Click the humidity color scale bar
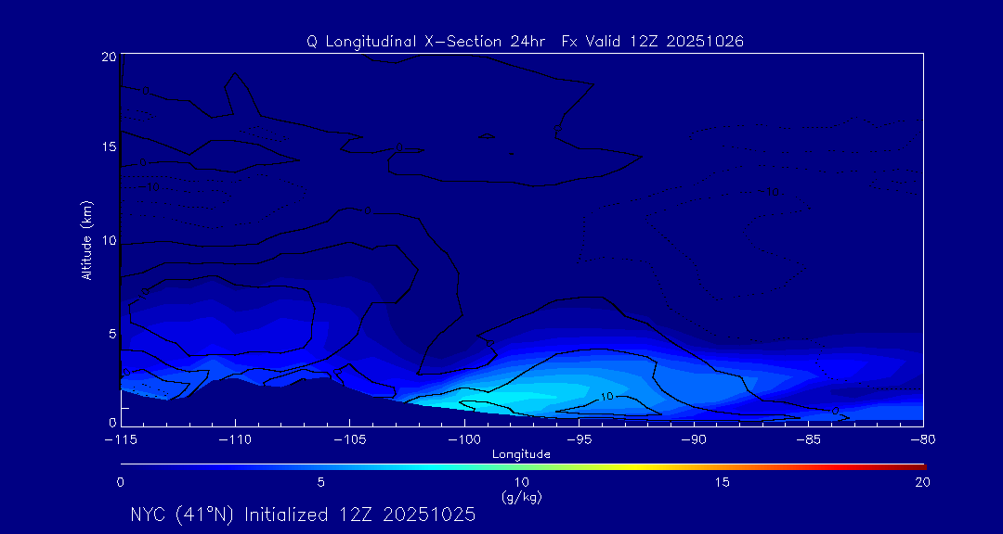 pyautogui.click(x=523, y=467)
